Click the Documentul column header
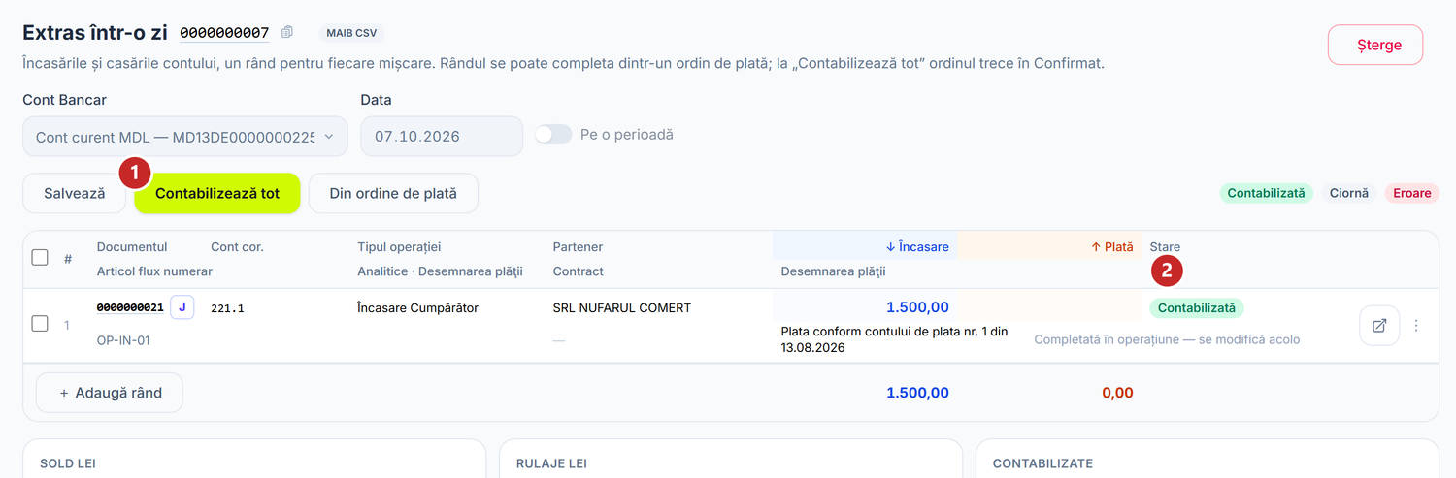Image resolution: width=1456 pixels, height=478 pixels. point(132,247)
